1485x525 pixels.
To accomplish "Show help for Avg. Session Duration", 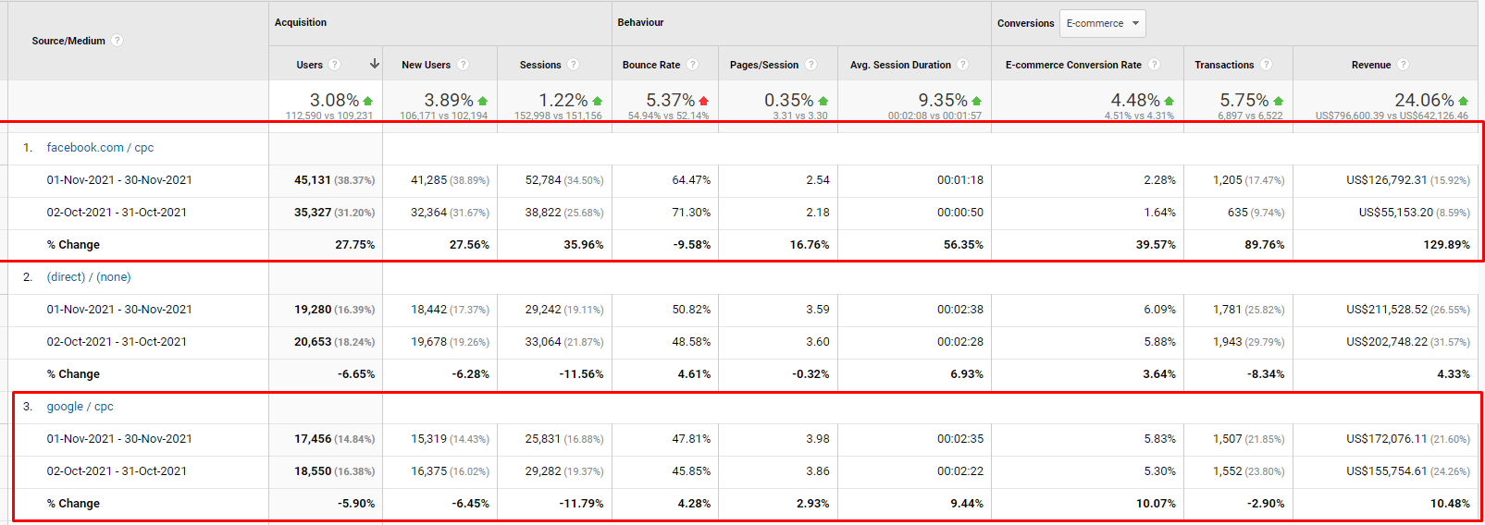I will coord(963,65).
